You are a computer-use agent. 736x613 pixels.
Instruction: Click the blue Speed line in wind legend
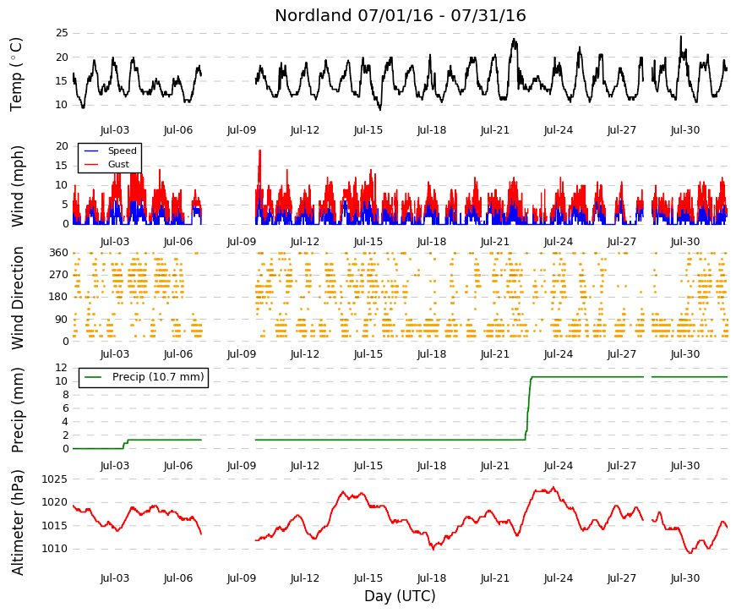tap(91, 151)
